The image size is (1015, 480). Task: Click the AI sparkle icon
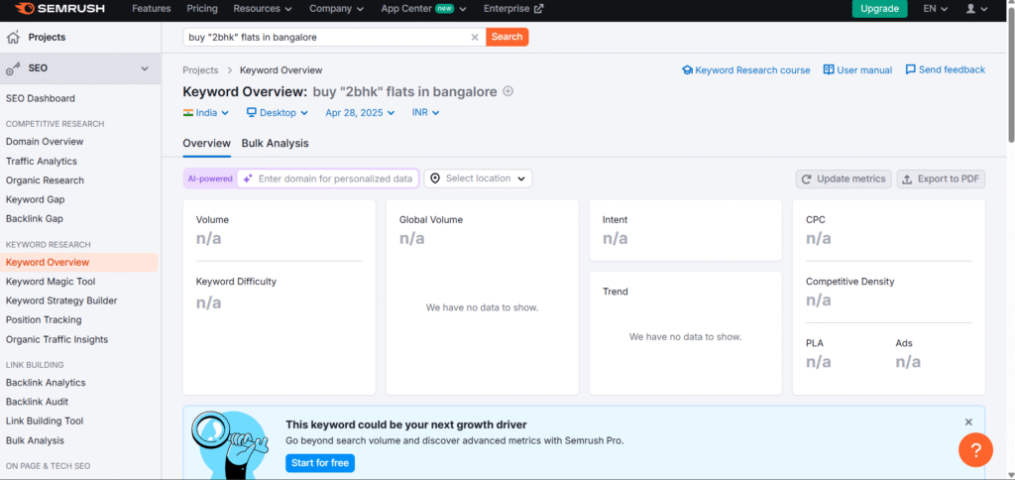248,179
